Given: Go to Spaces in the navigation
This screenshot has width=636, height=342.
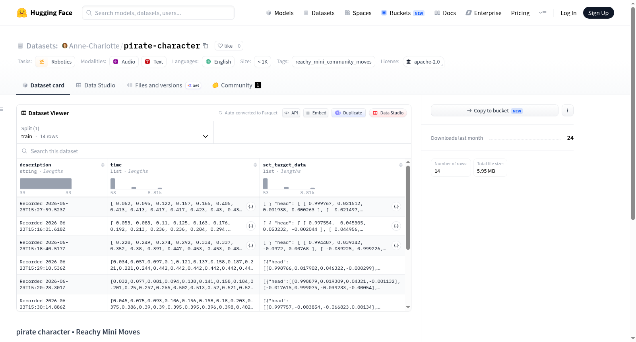Looking at the screenshot, I should pos(358,13).
